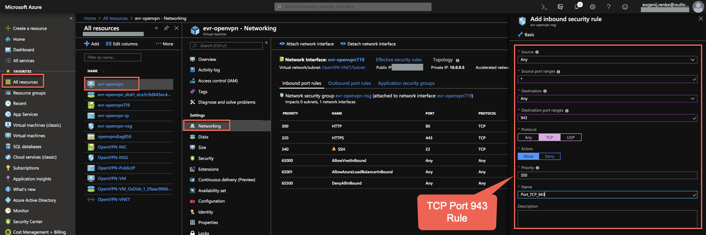Click Add in All resources blade

pos(92,44)
